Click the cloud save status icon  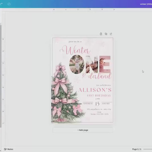click(x=9, y=4)
